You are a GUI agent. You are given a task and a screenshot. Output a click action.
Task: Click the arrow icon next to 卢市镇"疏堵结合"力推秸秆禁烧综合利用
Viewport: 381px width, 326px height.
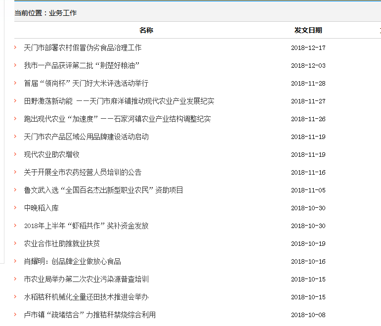(15, 315)
